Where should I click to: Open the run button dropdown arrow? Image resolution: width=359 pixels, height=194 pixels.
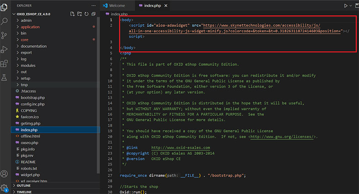click(x=352, y=5)
